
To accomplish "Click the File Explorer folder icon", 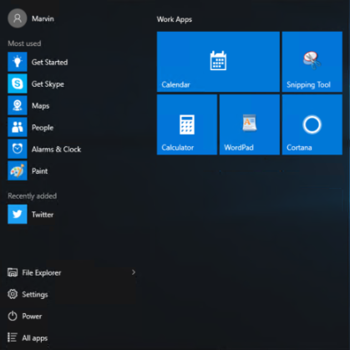I will [13, 272].
